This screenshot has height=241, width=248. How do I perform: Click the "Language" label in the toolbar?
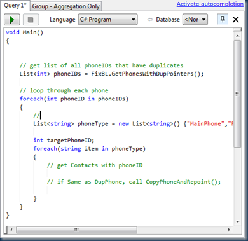tap(62, 20)
